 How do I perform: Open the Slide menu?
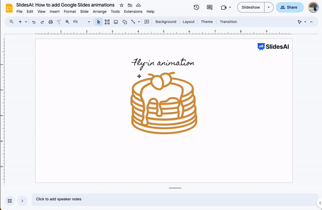point(84,12)
